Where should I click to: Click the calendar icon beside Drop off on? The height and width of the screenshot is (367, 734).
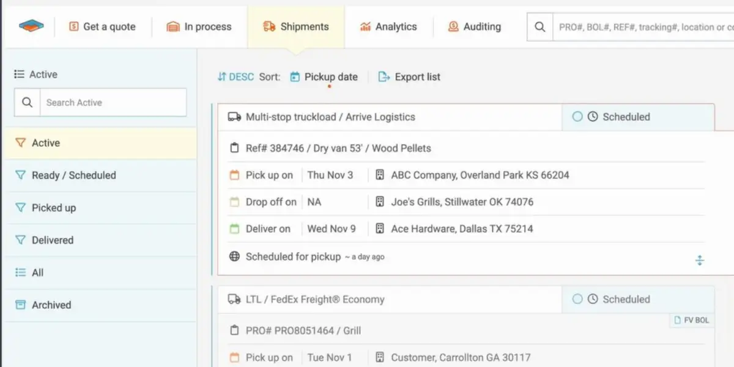pyautogui.click(x=234, y=202)
